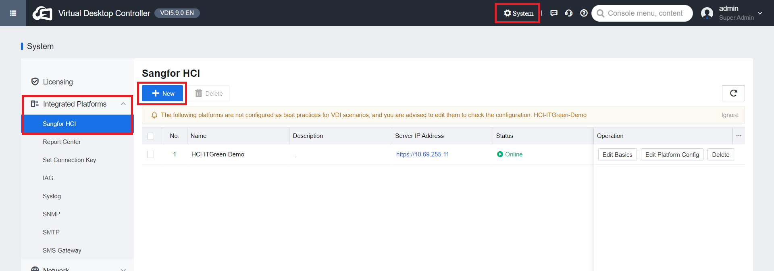
Task: Click the help question mark icon
Action: coord(584,13)
